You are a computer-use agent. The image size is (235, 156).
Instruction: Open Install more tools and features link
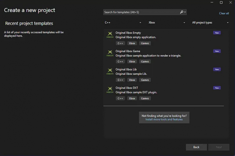pos(164,120)
